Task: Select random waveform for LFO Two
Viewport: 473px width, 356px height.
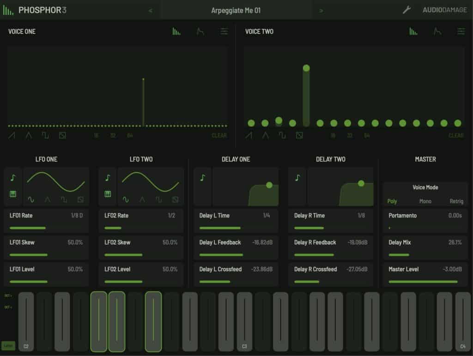Action: pyautogui.click(x=175, y=199)
